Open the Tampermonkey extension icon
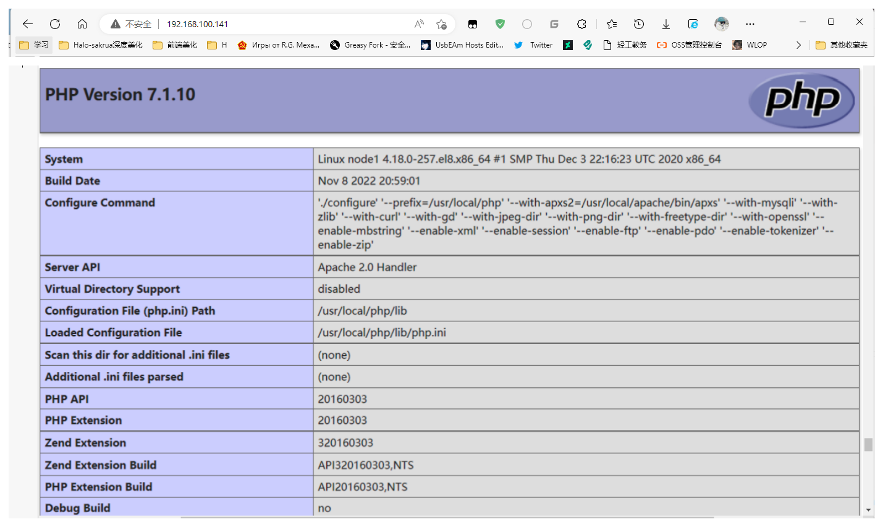The height and width of the screenshot is (527, 883). [x=473, y=24]
